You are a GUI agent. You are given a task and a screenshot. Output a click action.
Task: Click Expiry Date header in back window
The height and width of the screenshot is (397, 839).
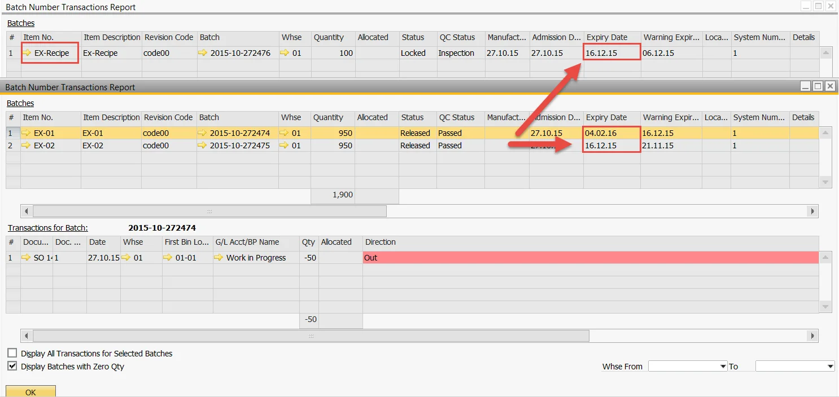pos(613,37)
